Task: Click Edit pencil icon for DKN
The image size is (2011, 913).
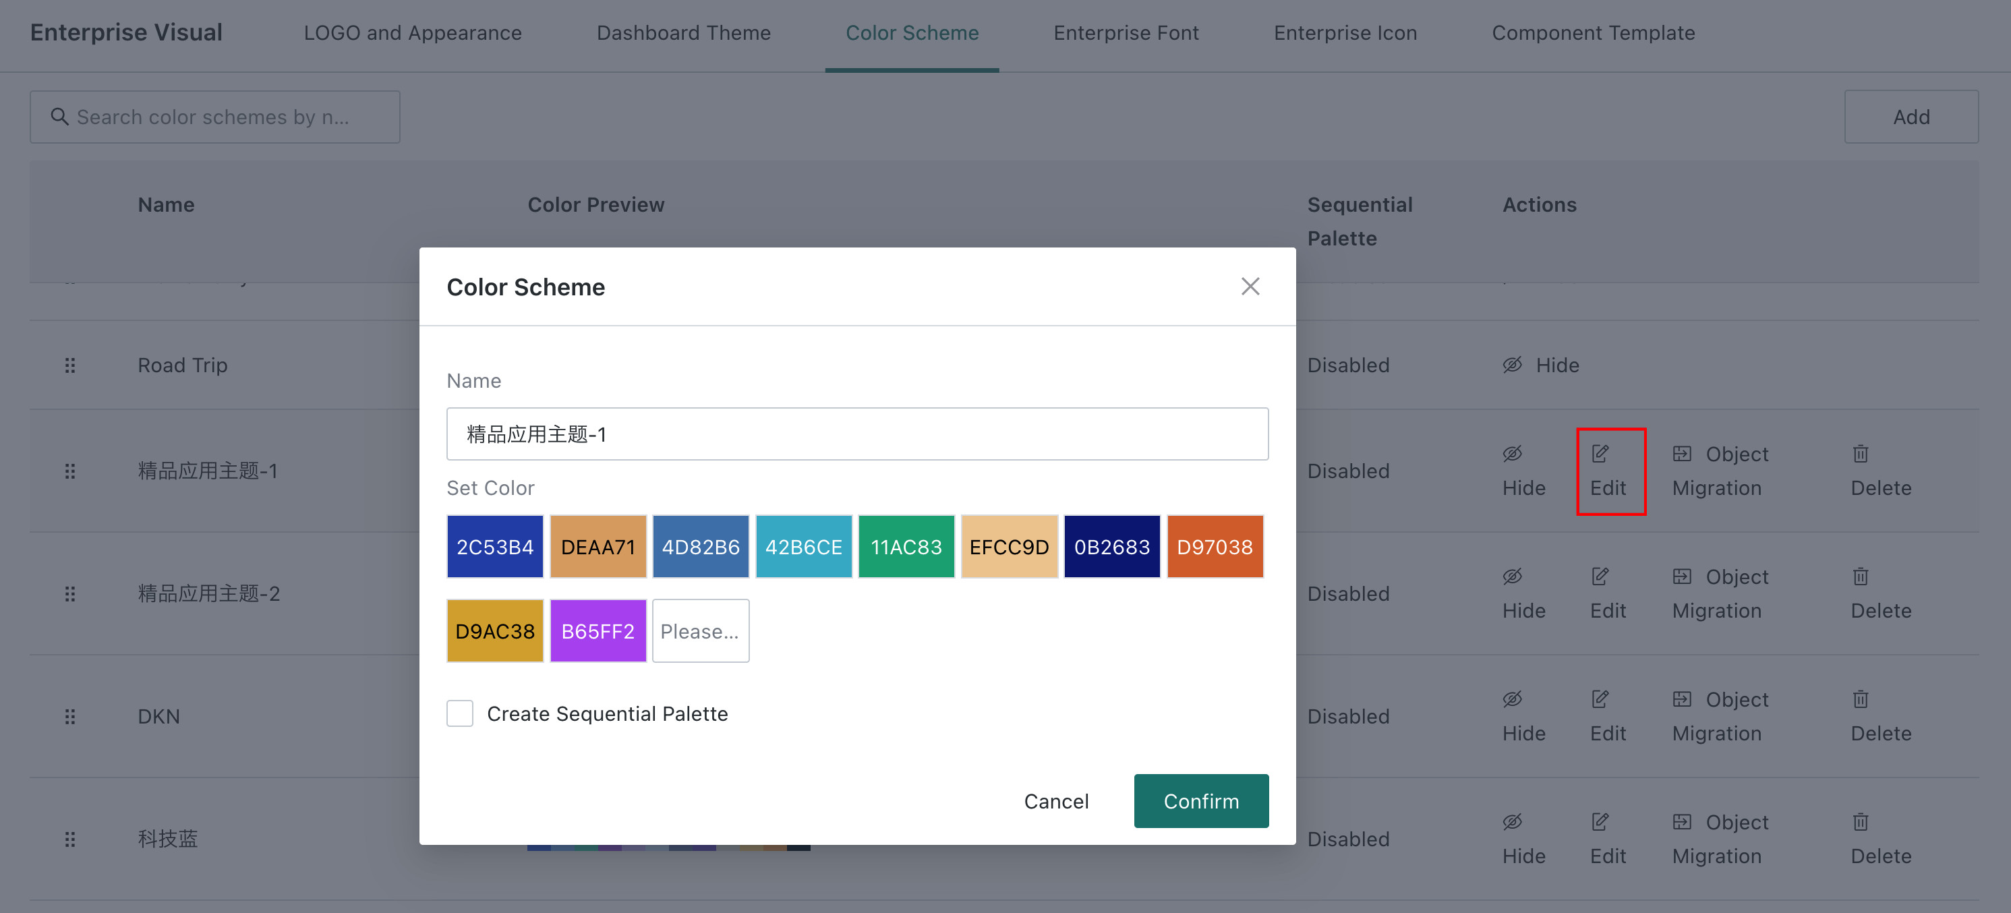Action: coord(1600,699)
